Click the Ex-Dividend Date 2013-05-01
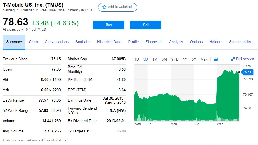The height and width of the screenshot is (145, 258). coord(116,121)
